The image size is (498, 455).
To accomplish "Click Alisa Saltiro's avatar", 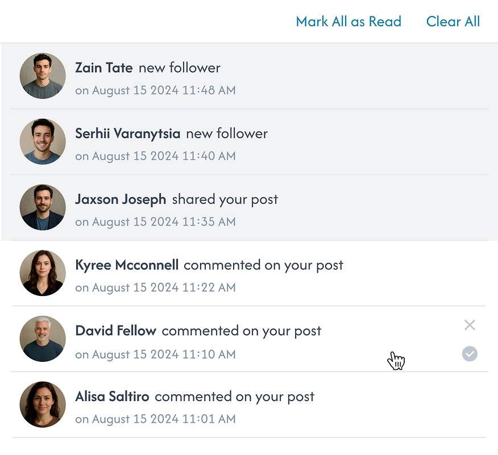I will click(43, 404).
